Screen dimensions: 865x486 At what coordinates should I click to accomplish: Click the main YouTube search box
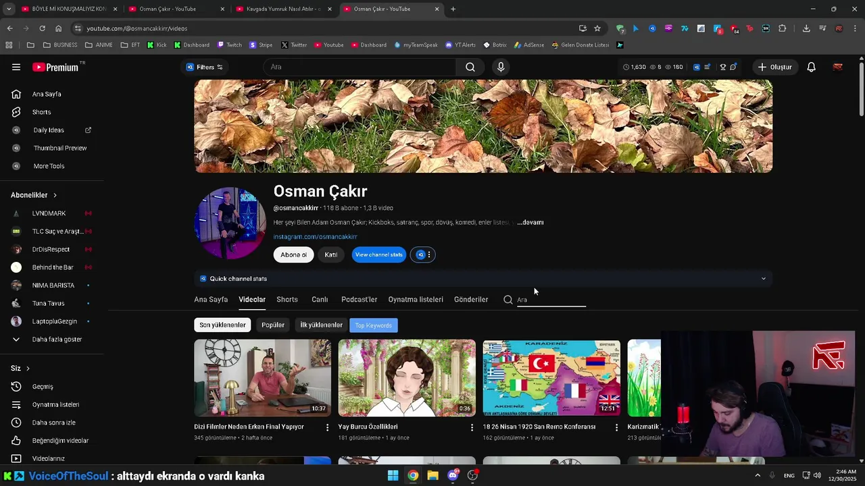pyautogui.click(x=360, y=67)
